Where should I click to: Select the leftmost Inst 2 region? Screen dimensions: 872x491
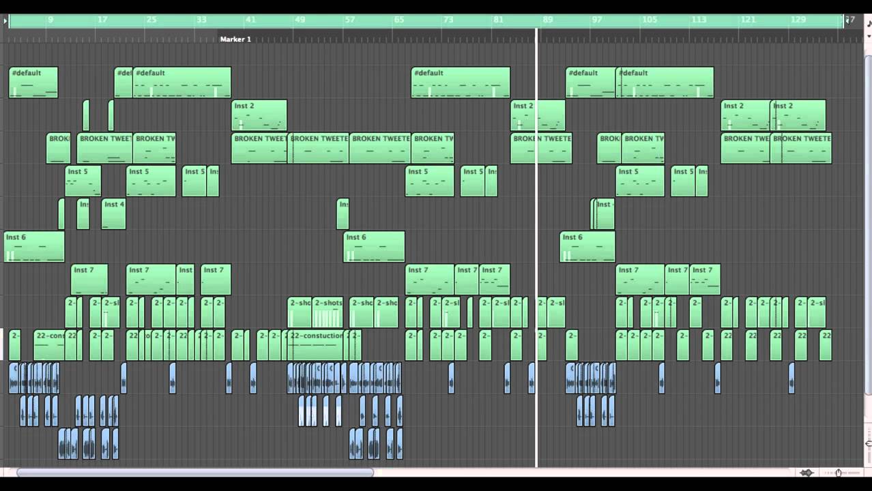(x=259, y=115)
